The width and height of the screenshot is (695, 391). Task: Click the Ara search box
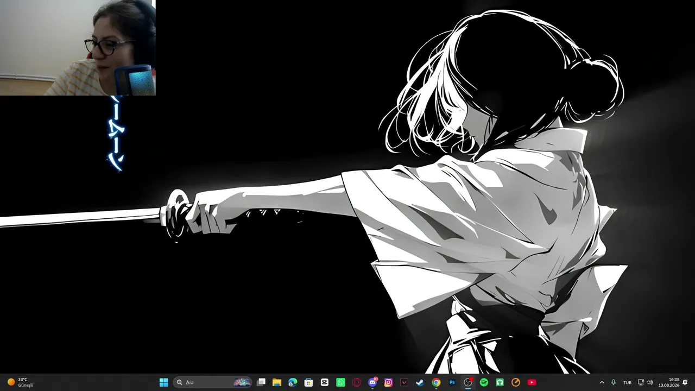click(x=212, y=382)
